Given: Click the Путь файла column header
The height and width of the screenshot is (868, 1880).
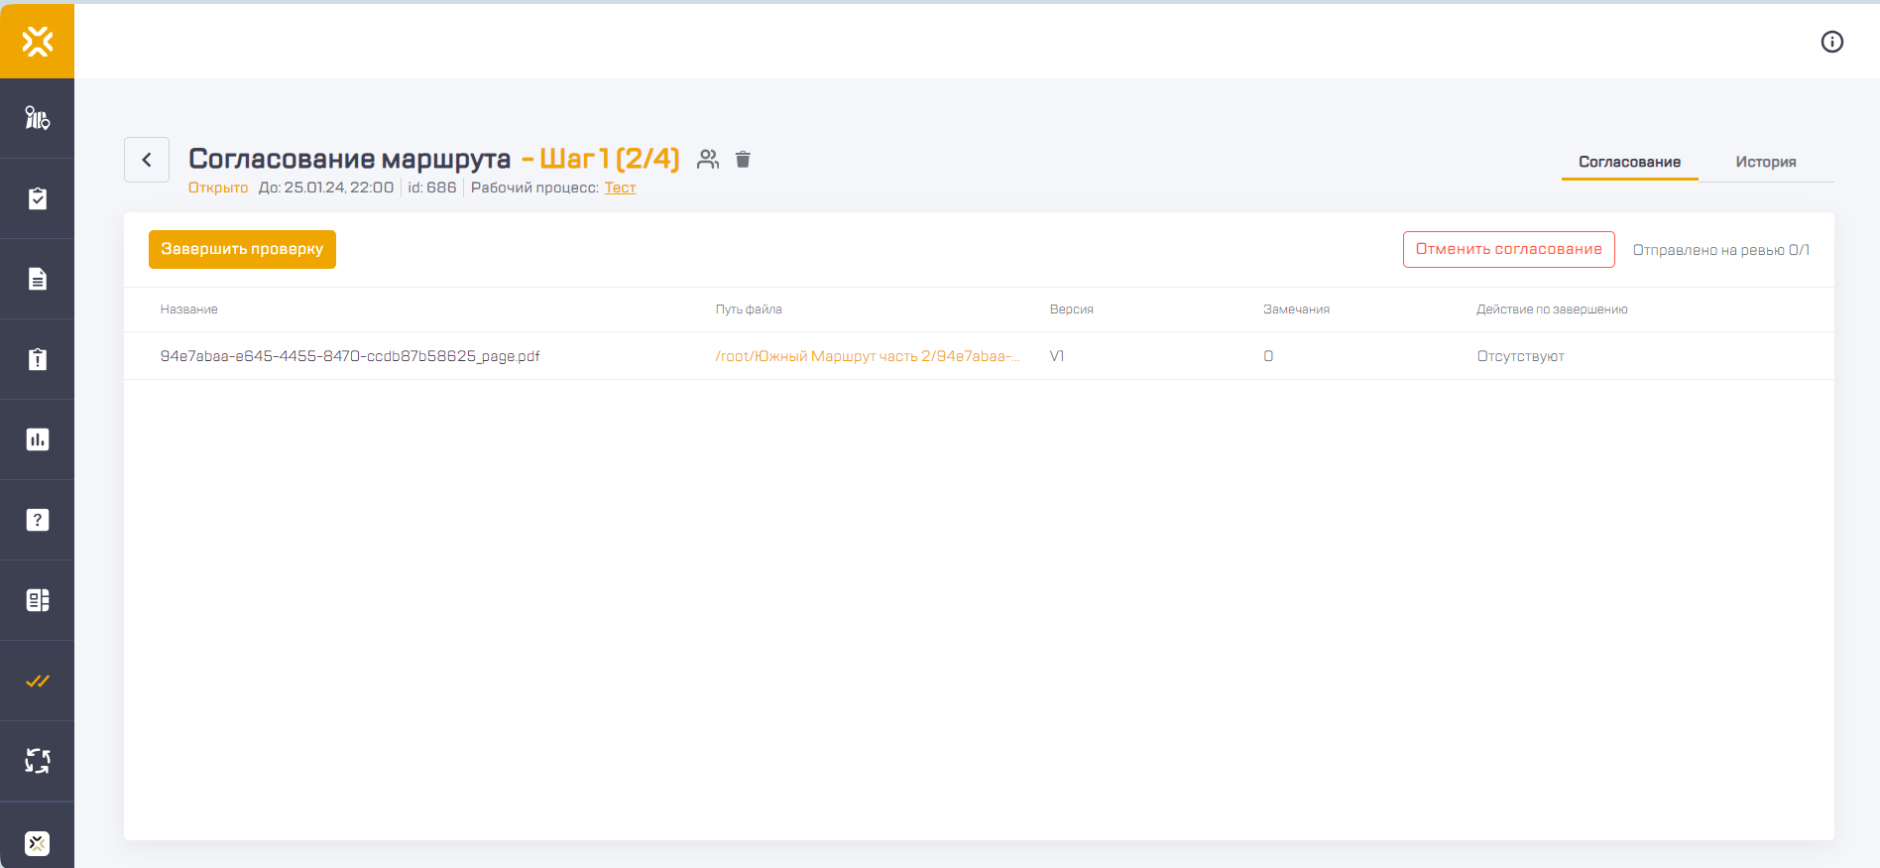Looking at the screenshot, I should click(749, 310).
